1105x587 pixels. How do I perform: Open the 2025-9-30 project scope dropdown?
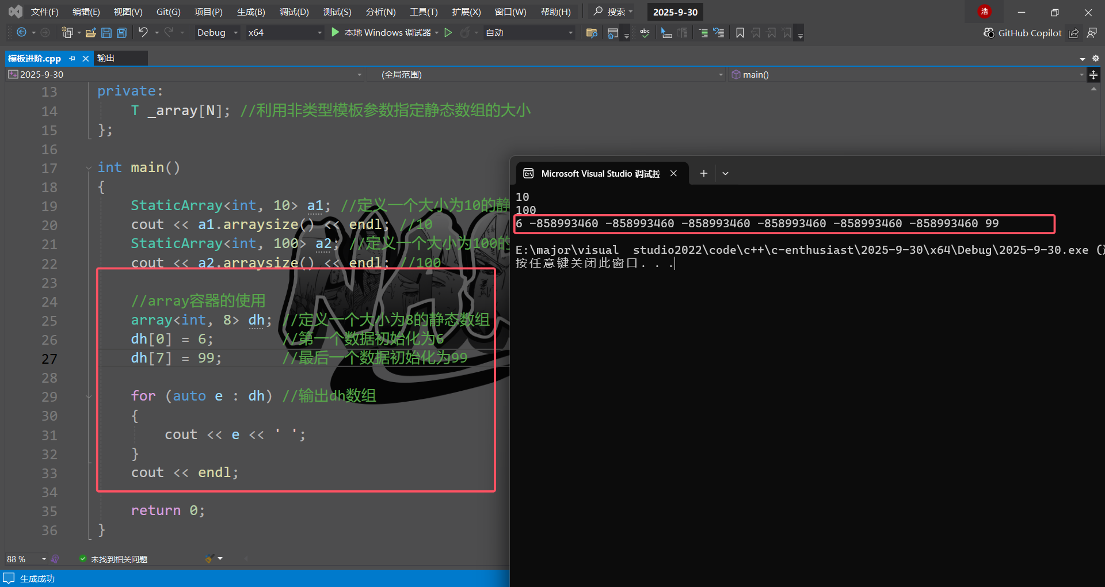click(x=185, y=75)
